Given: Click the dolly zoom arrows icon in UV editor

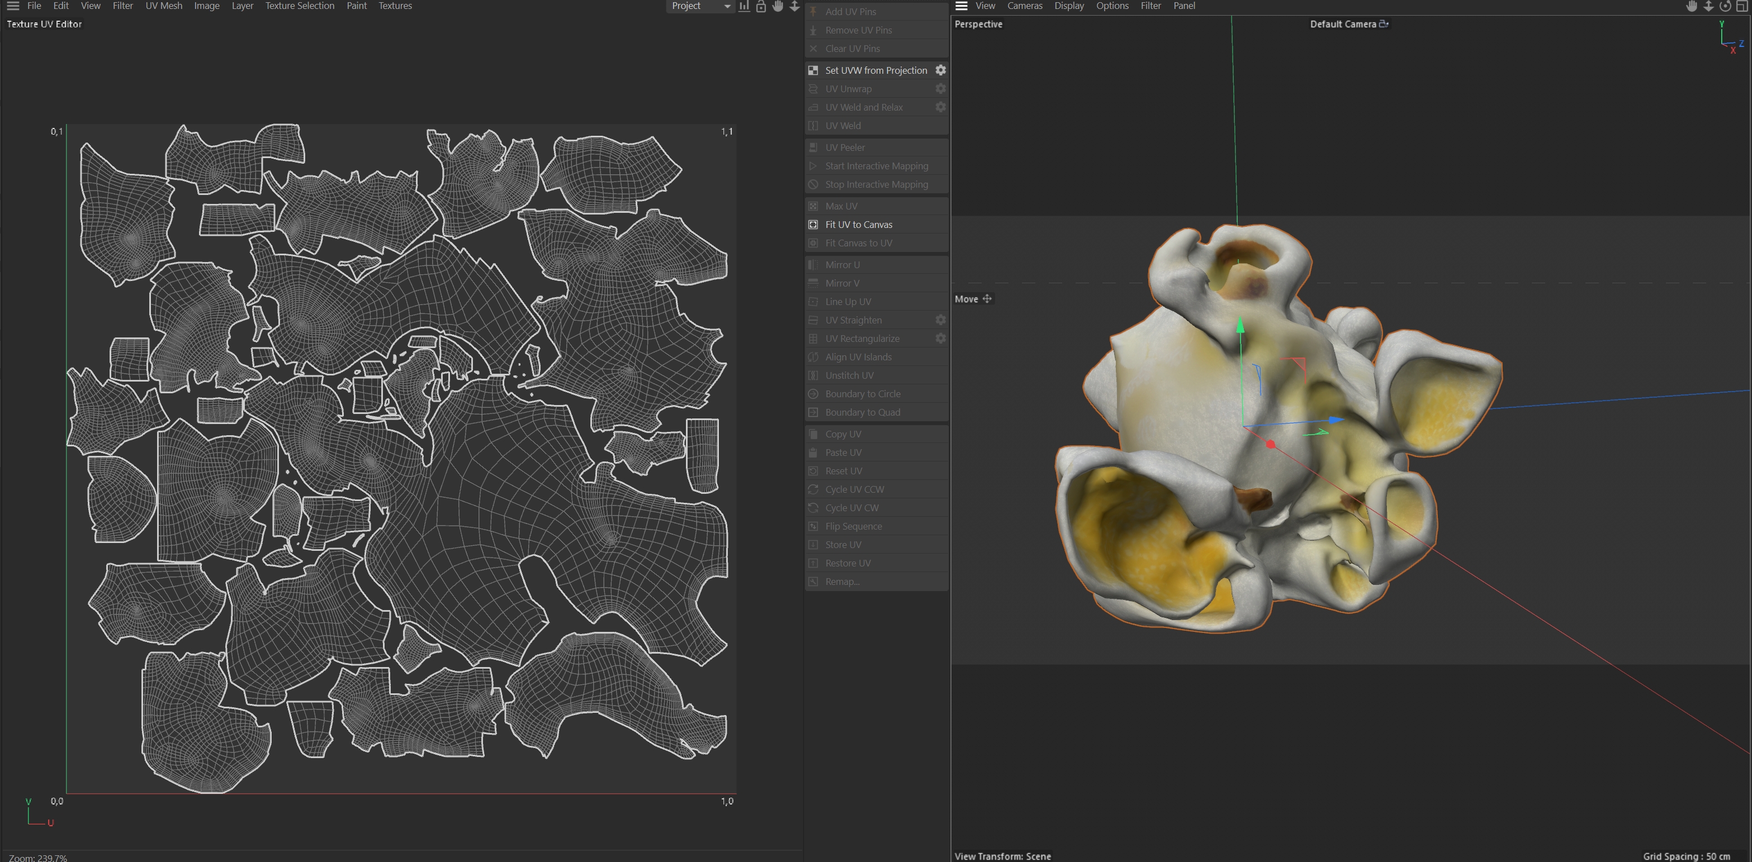Looking at the screenshot, I should pos(794,6).
